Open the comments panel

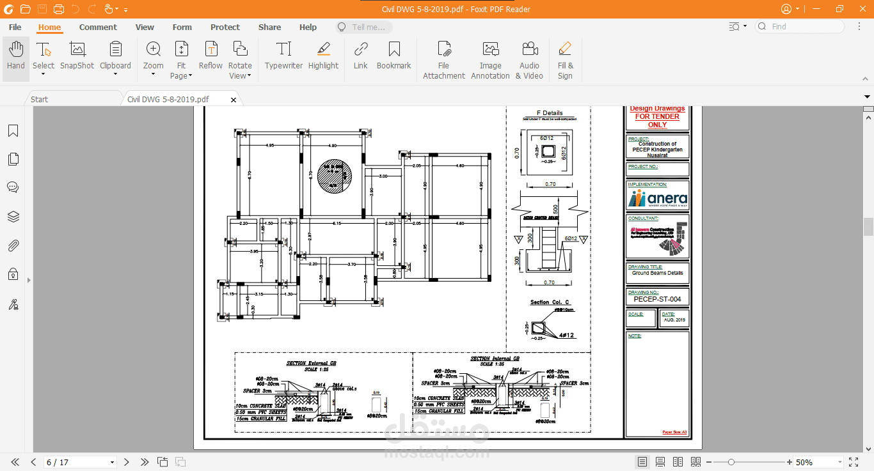click(x=13, y=187)
